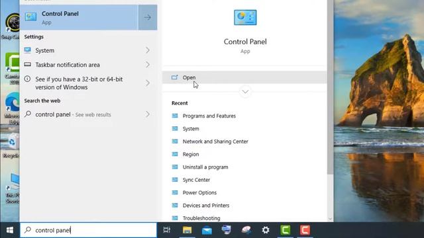Click the monitor icon next to System setting
The image size is (424, 238).
(x=27, y=50)
